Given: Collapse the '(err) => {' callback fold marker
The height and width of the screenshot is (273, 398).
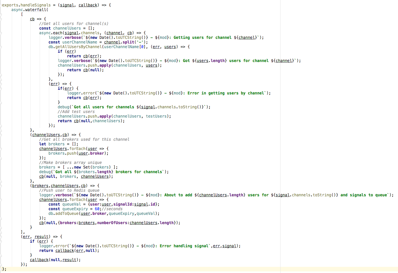Looking at the screenshot, I should pos(1,84).
